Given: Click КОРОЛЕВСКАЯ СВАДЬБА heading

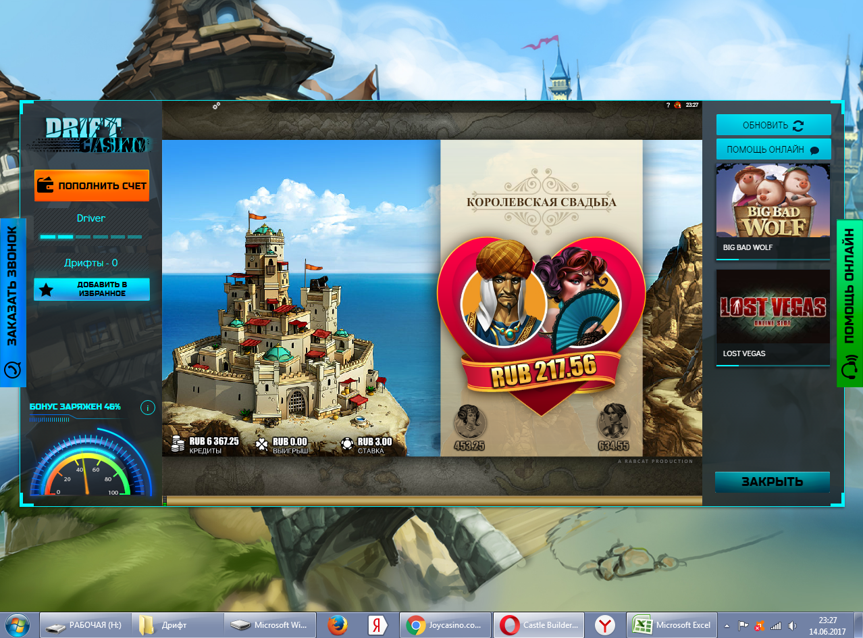Looking at the screenshot, I should pyautogui.click(x=542, y=201).
